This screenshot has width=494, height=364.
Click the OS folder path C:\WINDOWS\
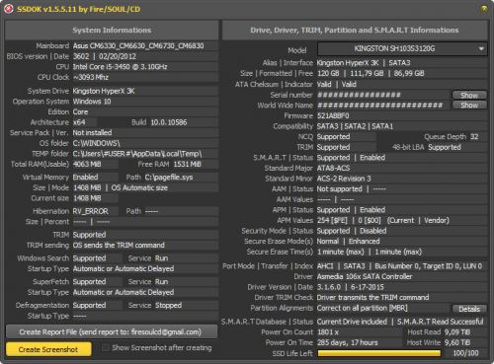(96, 143)
